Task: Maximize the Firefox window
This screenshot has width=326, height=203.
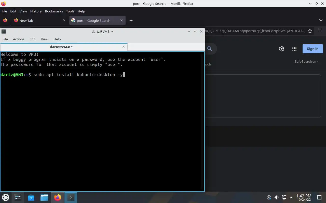Action: tap(316, 4)
